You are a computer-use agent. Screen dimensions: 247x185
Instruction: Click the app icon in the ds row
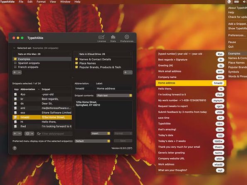(x=15, y=103)
